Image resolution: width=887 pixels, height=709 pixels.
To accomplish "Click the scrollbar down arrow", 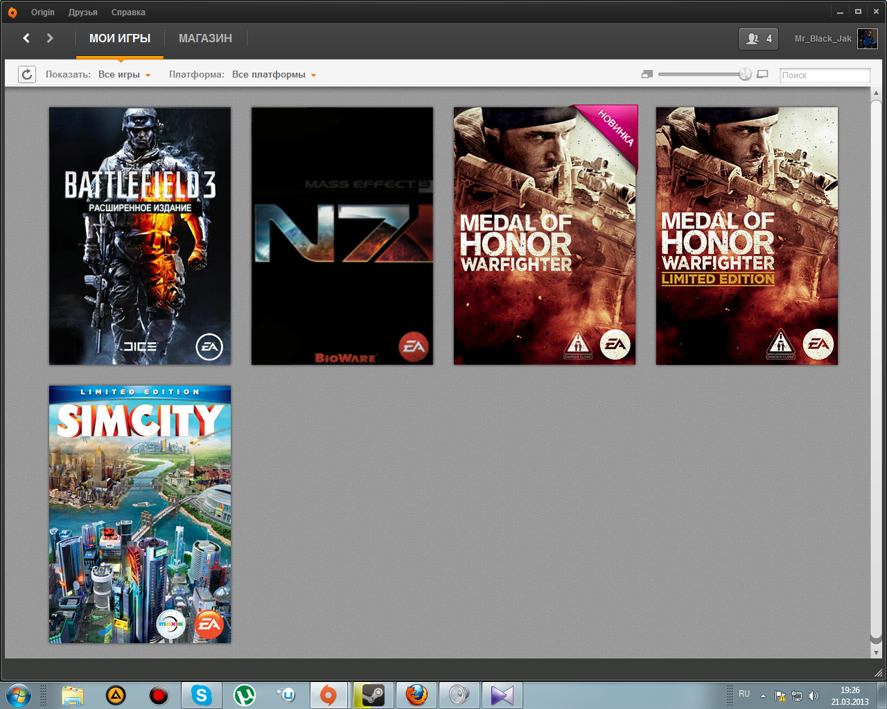I will coord(876,652).
